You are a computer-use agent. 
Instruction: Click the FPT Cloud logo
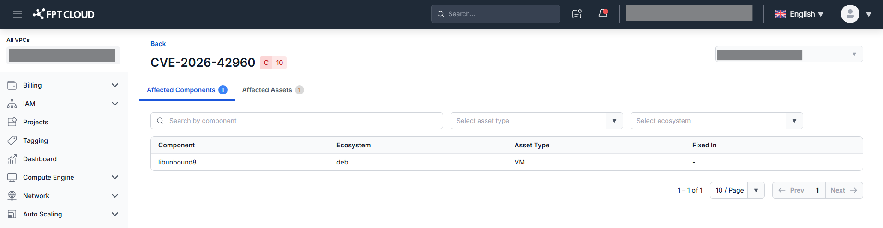(64, 14)
